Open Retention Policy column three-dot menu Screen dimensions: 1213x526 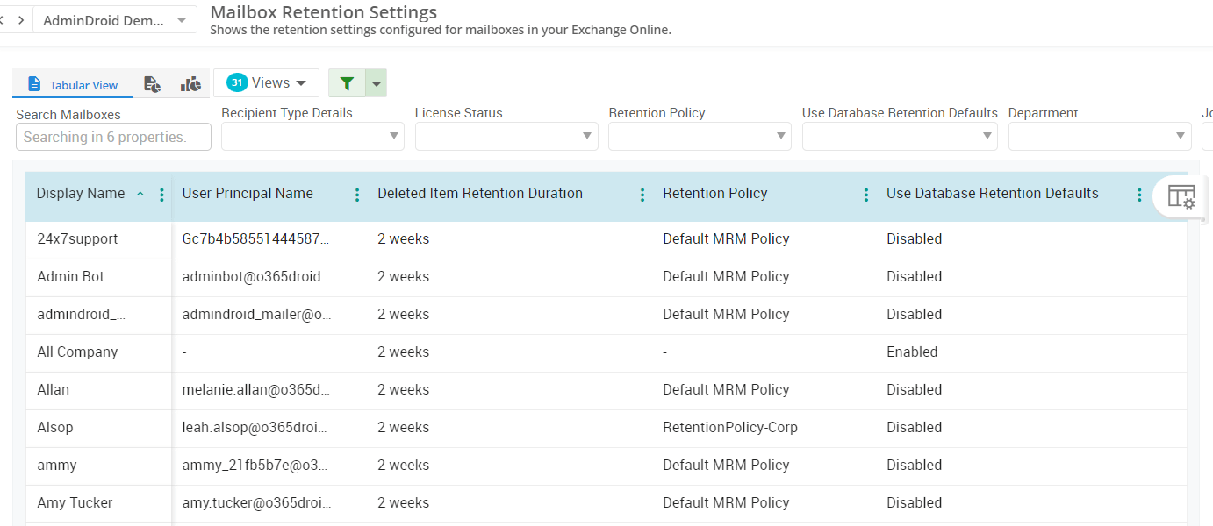pyautogui.click(x=866, y=195)
